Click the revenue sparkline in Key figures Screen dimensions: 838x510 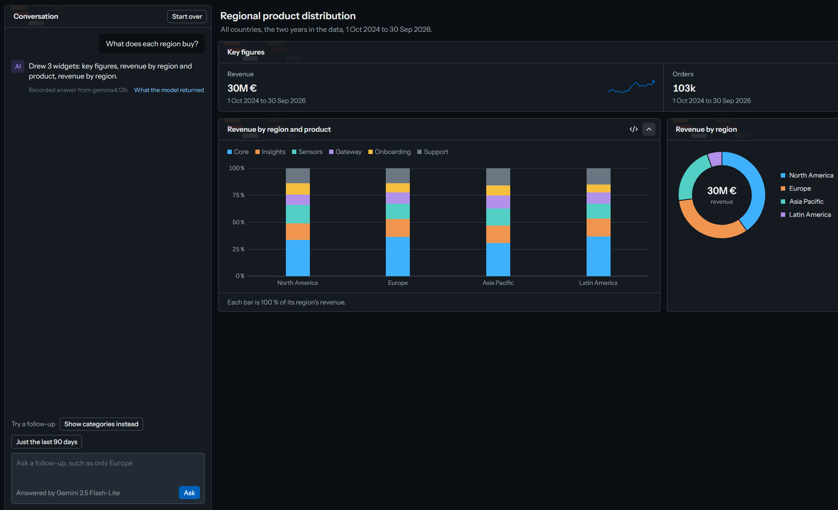click(x=631, y=86)
